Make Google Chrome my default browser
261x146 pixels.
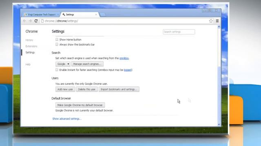pyautogui.click(x=80, y=105)
